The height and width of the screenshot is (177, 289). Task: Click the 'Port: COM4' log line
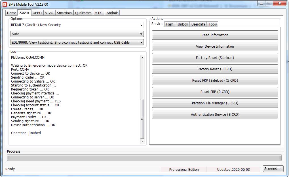pyautogui.click(x=20, y=69)
